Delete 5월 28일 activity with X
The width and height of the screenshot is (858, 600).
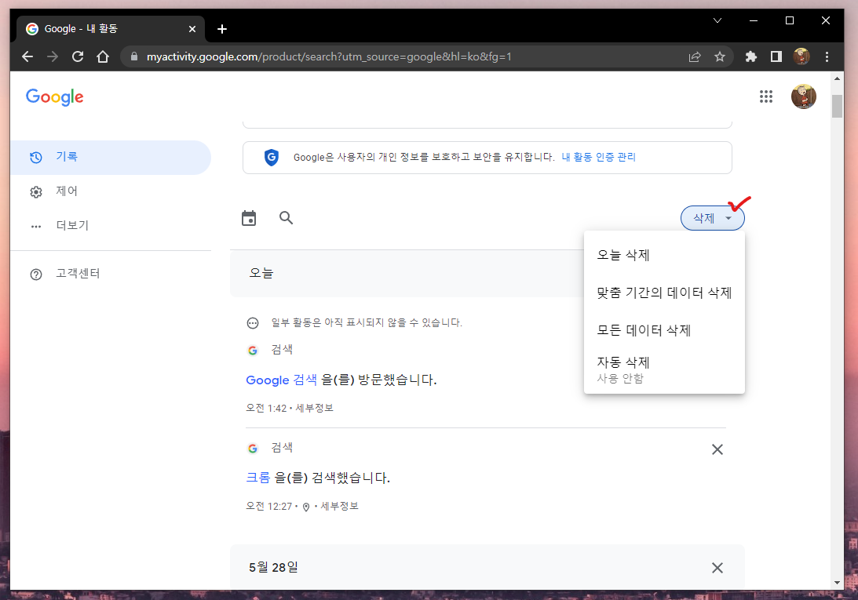(x=717, y=568)
